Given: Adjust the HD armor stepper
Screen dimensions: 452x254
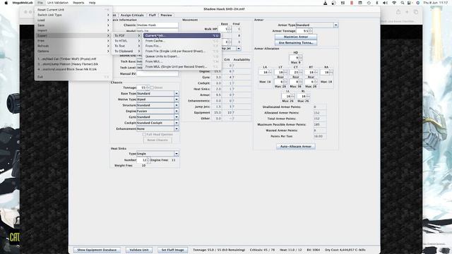Looking at the screenshot, I should coord(300,58).
